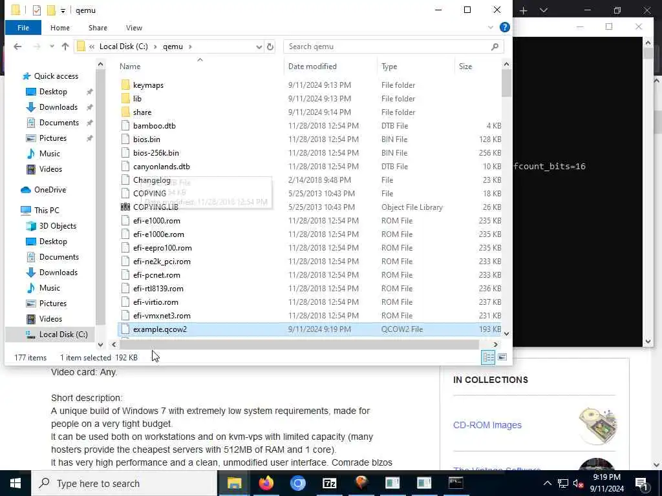Select the lib folder
Screen dimensions: 662x496
[x=137, y=99]
